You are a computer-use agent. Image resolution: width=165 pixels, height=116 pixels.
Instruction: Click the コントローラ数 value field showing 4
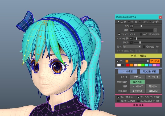pos(131,39)
